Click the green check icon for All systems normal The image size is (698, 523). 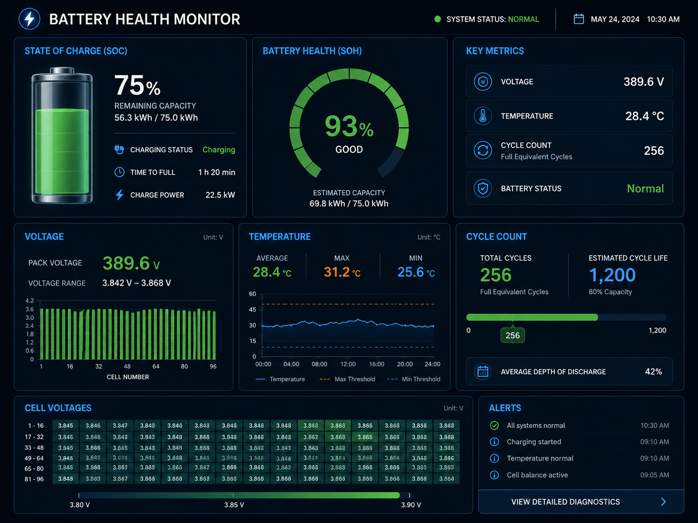(494, 425)
